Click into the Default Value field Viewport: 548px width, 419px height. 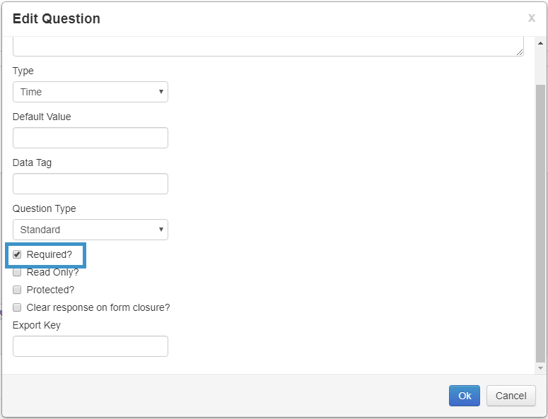tap(91, 138)
